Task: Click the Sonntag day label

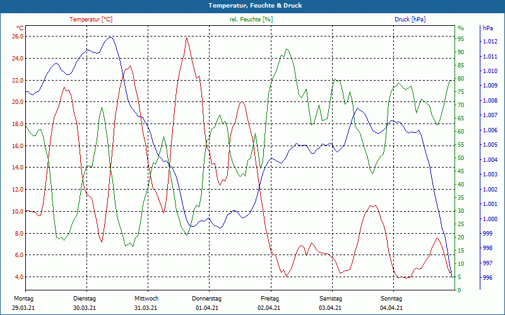Action: pyautogui.click(x=391, y=299)
